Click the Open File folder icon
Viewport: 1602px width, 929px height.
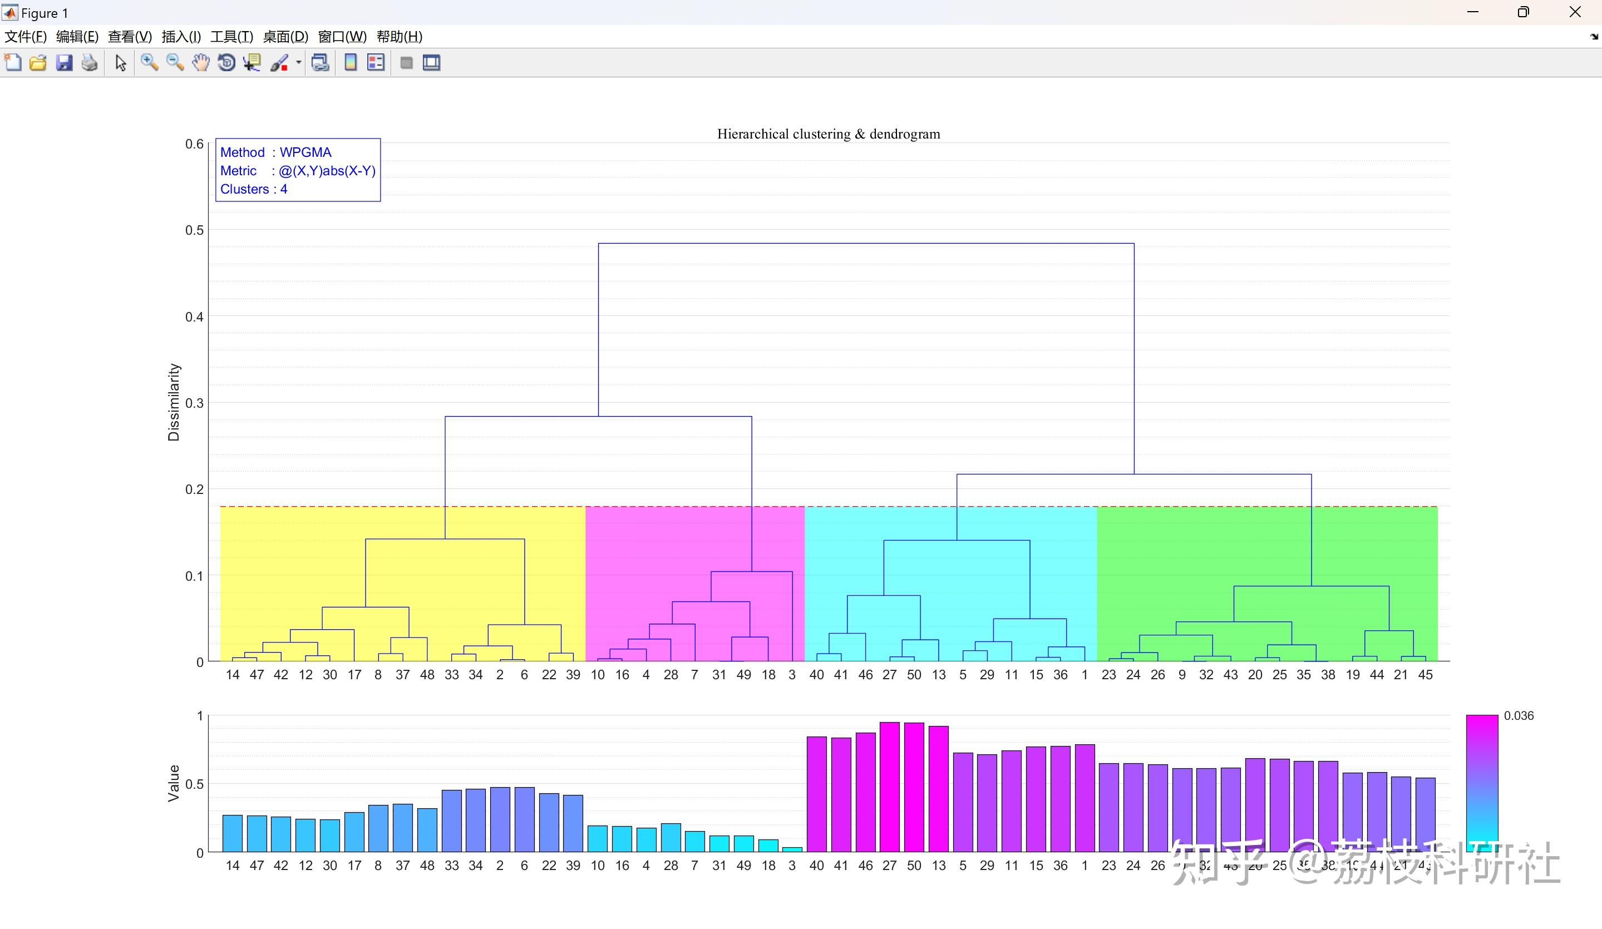[x=38, y=63]
